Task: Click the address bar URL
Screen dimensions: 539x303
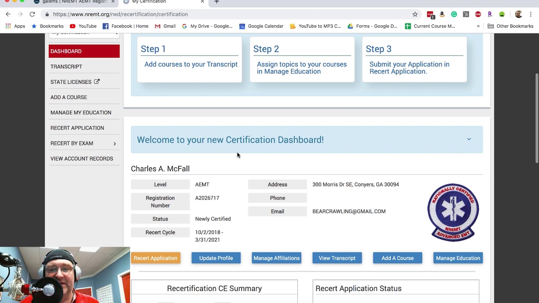Action: point(120,14)
